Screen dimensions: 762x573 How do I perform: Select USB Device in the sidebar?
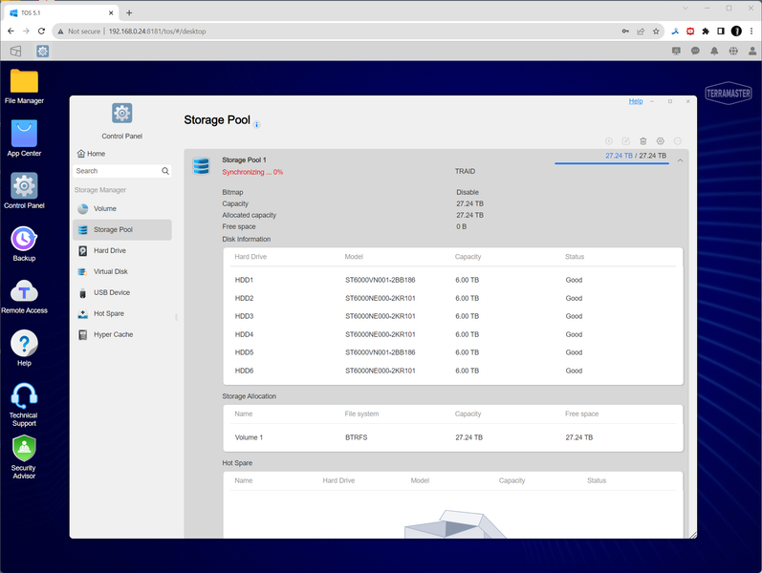tap(122, 292)
